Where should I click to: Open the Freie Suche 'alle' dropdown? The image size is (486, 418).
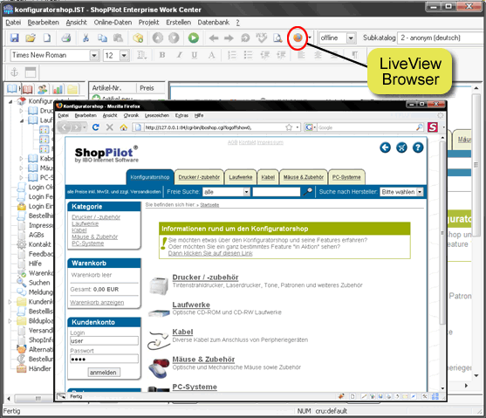click(x=247, y=192)
